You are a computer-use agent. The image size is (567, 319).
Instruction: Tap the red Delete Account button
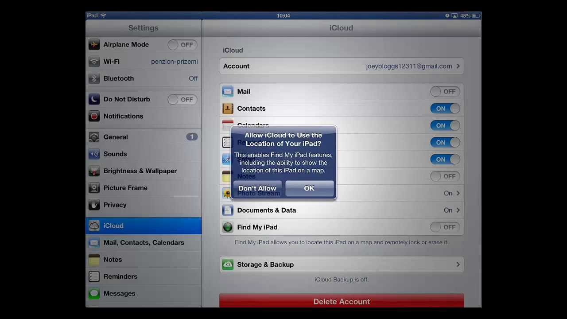[342, 300]
